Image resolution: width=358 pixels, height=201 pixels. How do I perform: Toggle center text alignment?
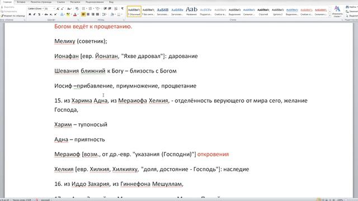(x=88, y=15)
